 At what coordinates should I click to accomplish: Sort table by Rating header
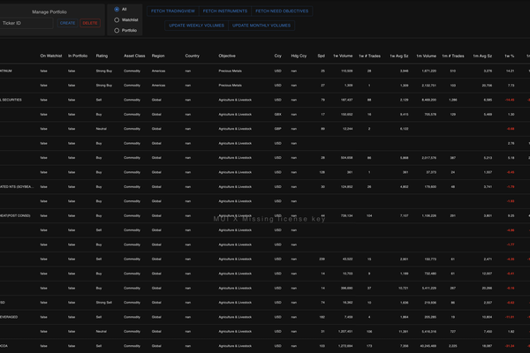click(x=102, y=55)
